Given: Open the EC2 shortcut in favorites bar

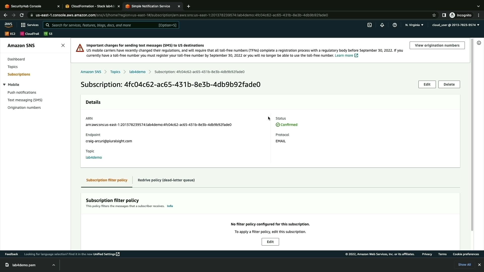Looking at the screenshot, I should 10,34.
